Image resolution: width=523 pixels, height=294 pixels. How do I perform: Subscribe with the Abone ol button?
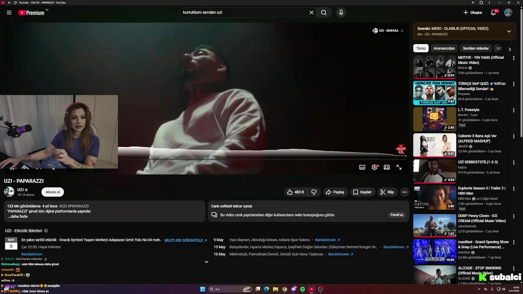(x=53, y=192)
